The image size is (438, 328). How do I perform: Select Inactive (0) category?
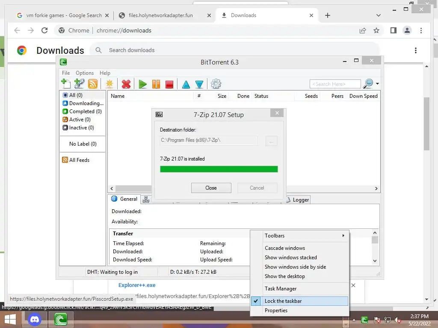78,127
